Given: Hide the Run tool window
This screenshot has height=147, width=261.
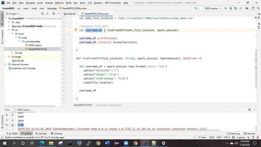Looking at the screenshot, I should 254,110.
